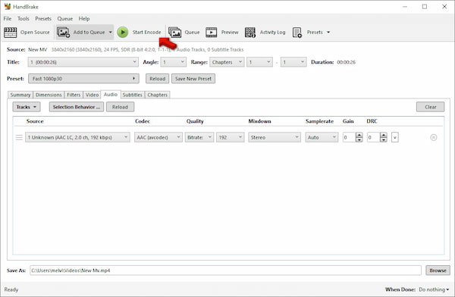Open the 192 bitrate dropdown
The height and width of the screenshot is (297, 455).
coord(230,137)
